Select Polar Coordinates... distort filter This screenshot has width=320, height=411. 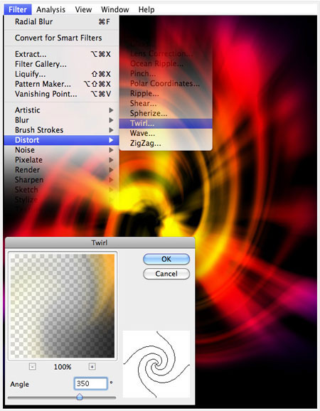point(166,84)
